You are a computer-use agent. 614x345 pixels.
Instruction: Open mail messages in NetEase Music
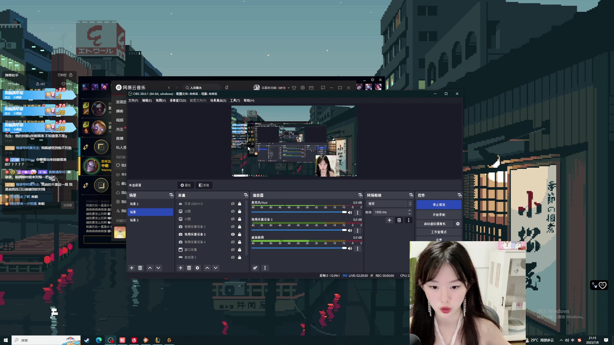[x=311, y=88]
